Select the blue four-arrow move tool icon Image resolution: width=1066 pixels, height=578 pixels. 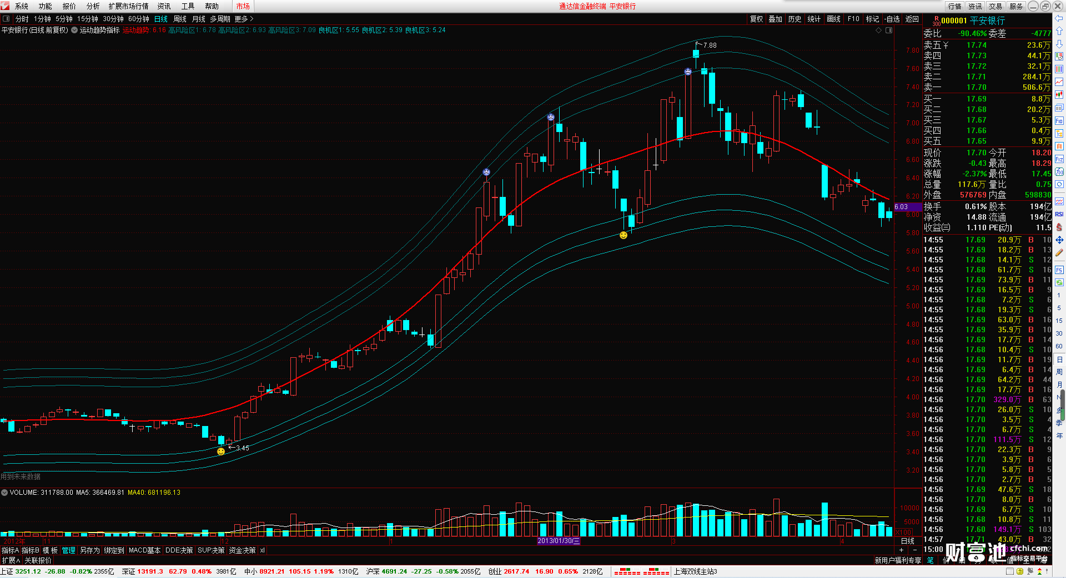(x=1059, y=240)
